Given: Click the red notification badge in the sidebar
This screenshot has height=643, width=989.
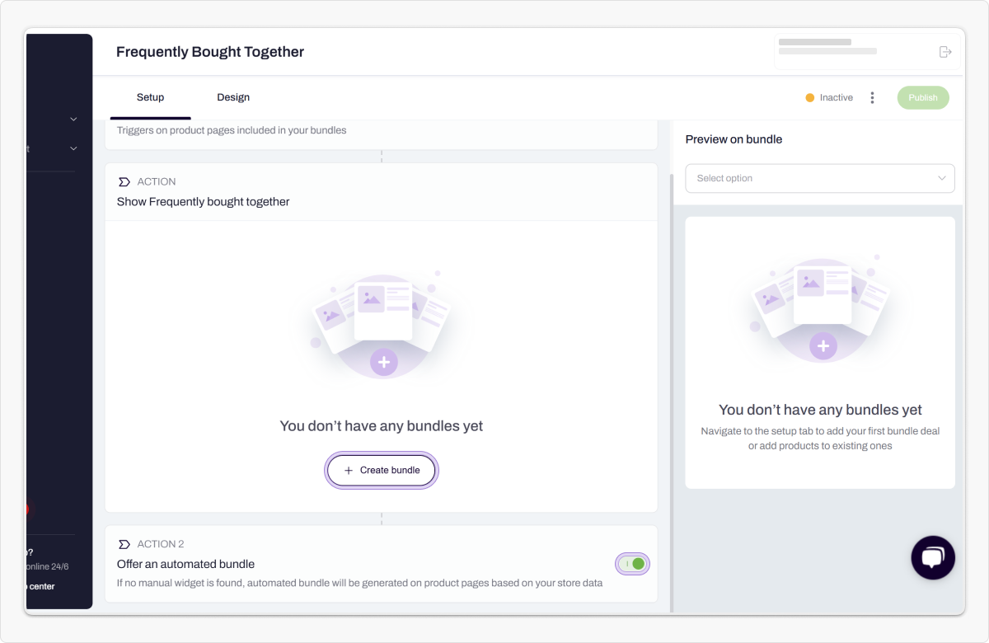Looking at the screenshot, I should [x=27, y=509].
